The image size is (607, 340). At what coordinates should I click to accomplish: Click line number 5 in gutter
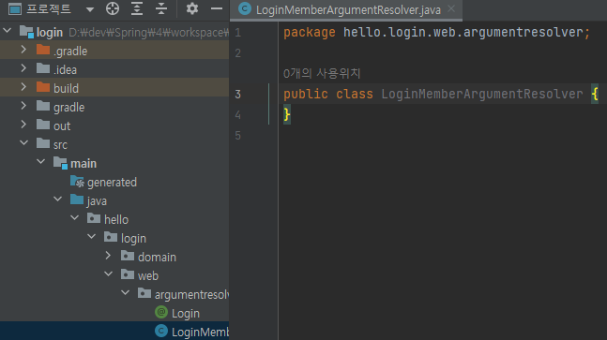(x=237, y=136)
